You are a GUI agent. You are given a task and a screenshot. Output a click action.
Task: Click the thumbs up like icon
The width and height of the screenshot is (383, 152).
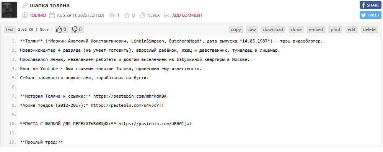pyautogui.click(x=59, y=29)
